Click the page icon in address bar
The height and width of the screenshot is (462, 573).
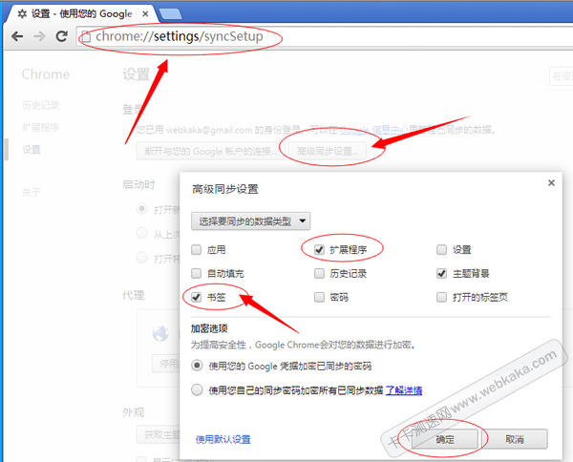85,37
